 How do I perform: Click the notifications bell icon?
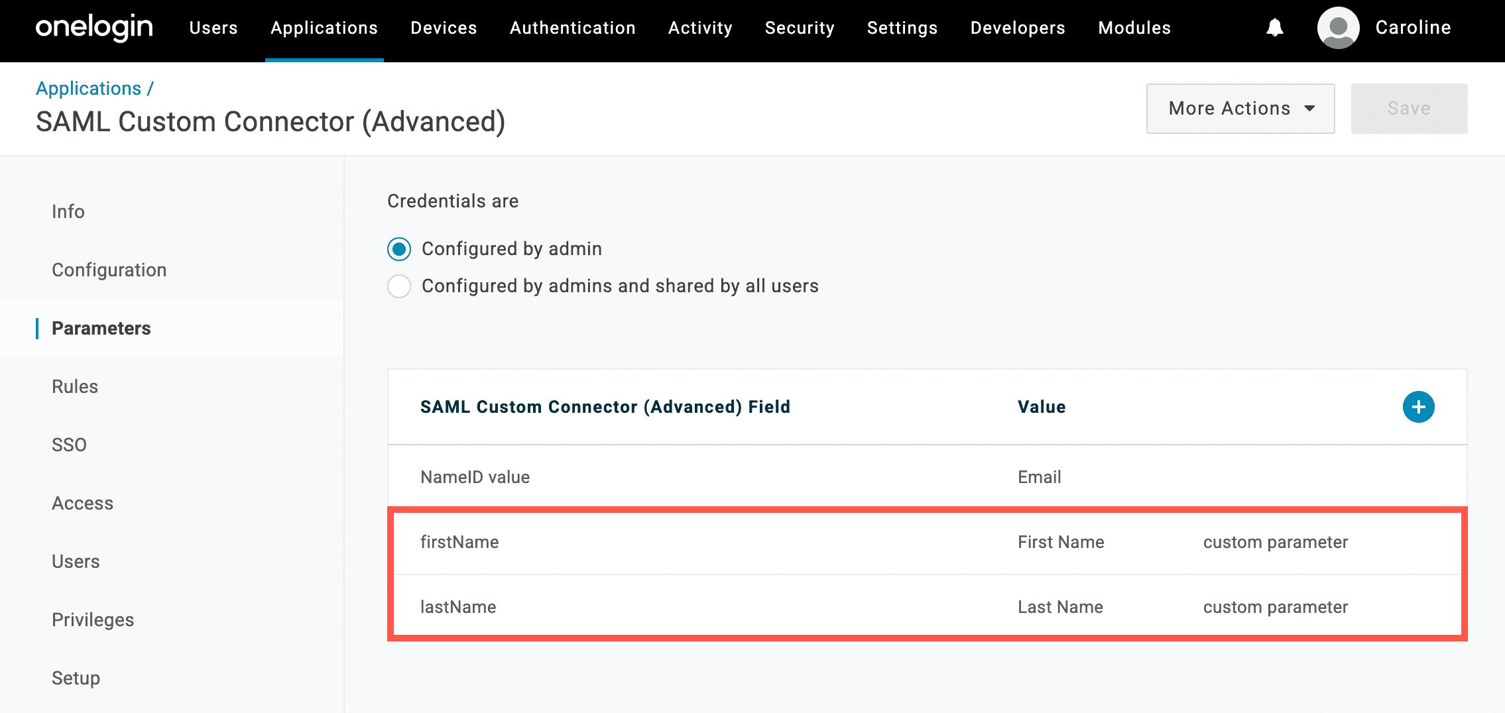click(x=1274, y=28)
